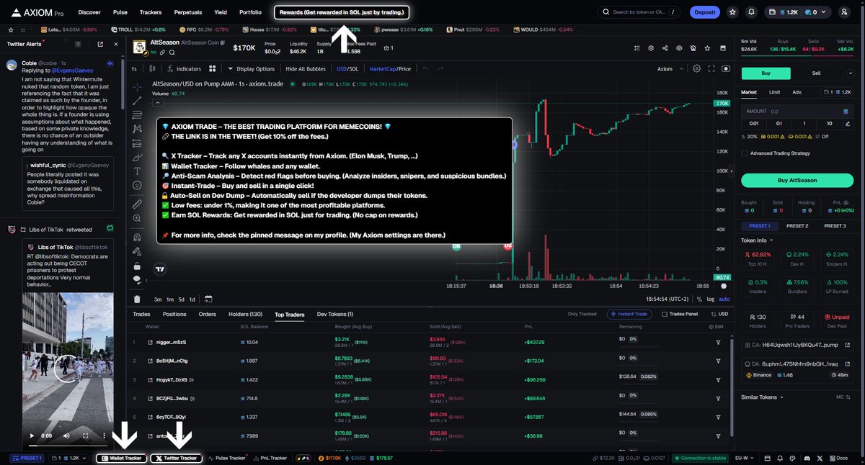Open the Pulse menu item
Screen dimensions: 865x465
120,12
